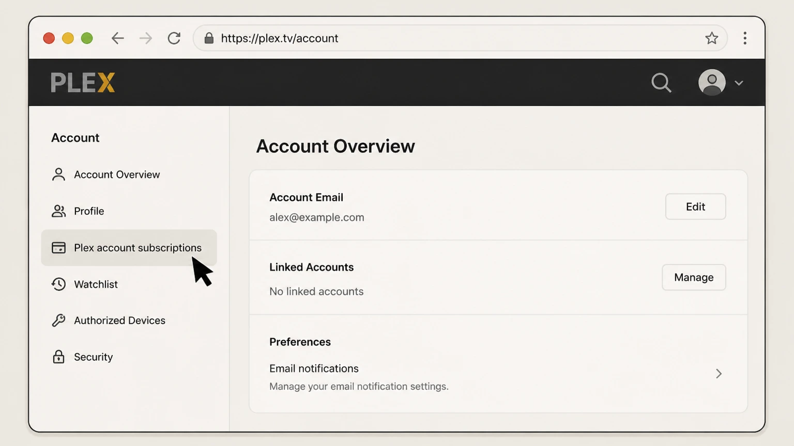This screenshot has width=794, height=446.
Task: Close the window with the red button
Action: tap(49, 38)
